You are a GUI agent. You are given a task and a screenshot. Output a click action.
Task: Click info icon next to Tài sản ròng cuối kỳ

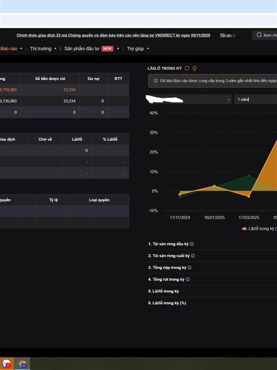pos(193,256)
